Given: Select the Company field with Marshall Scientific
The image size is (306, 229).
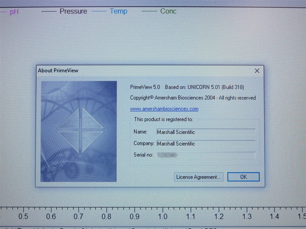Looking at the screenshot, I should click(x=206, y=144).
